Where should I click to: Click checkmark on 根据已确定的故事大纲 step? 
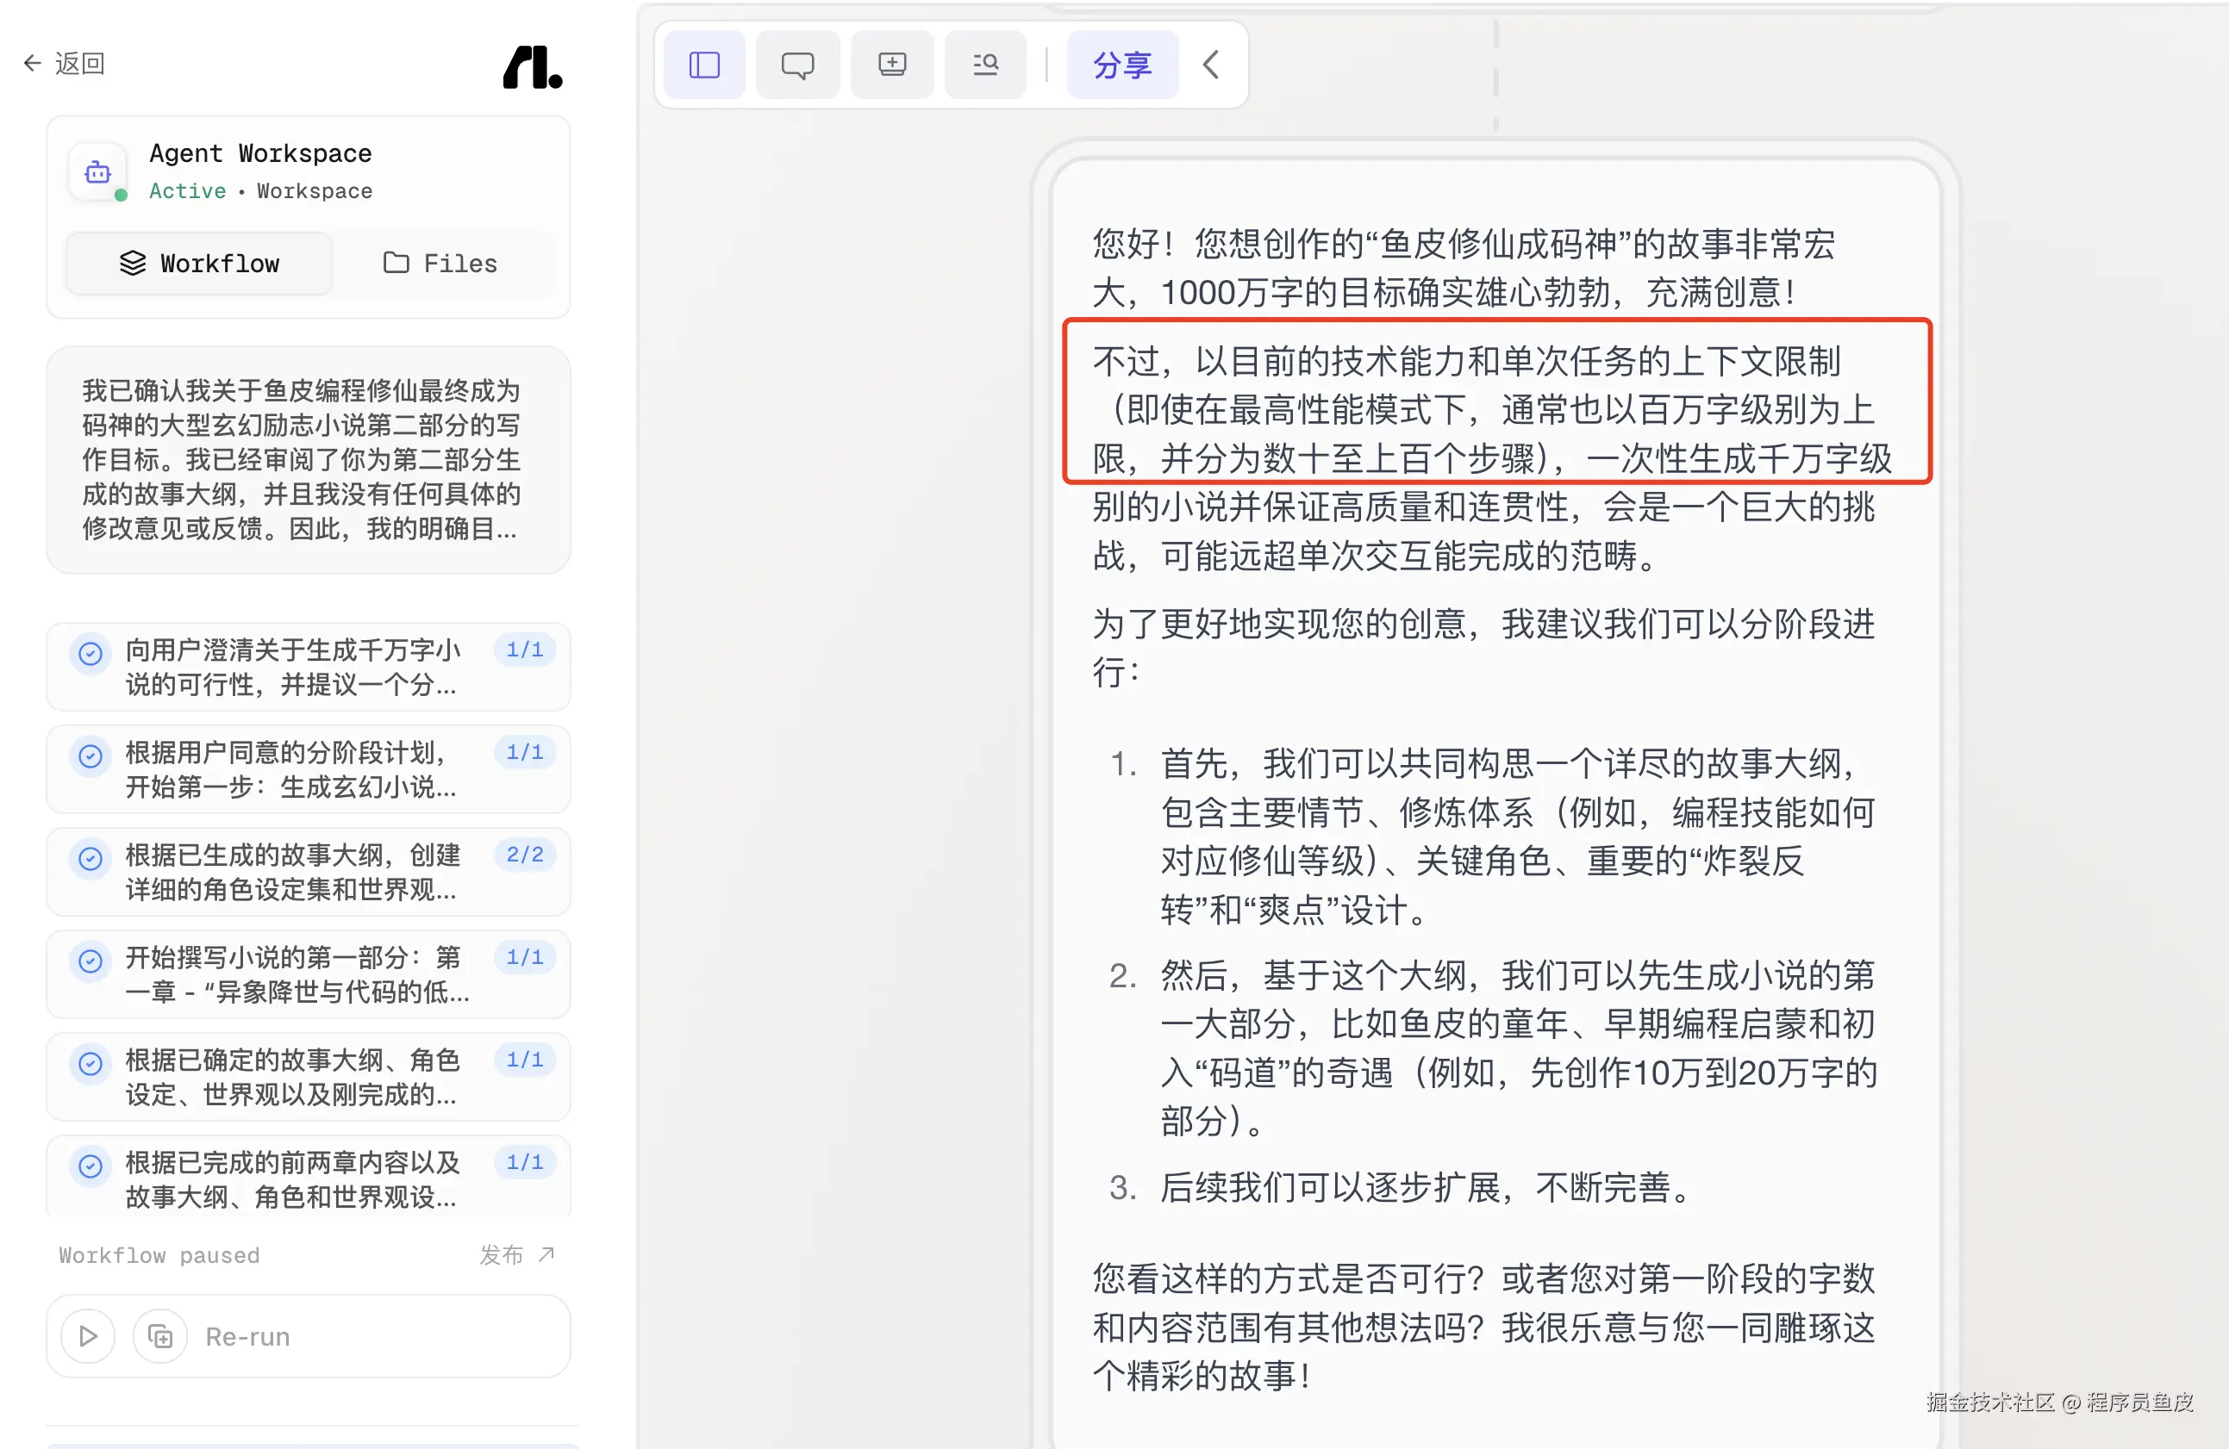click(x=91, y=1062)
